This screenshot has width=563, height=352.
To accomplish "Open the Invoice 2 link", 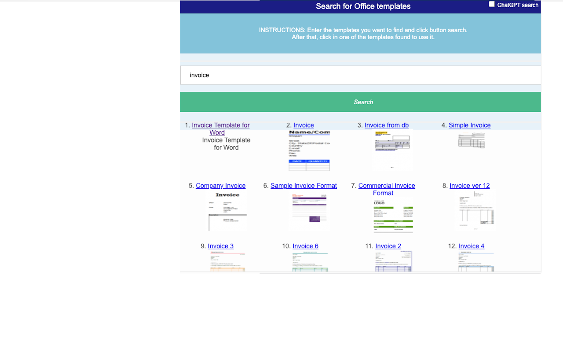I will 388,246.
